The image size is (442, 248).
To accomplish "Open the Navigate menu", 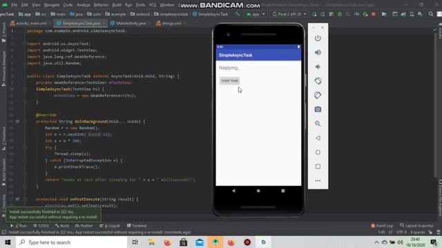I will point(52,5).
